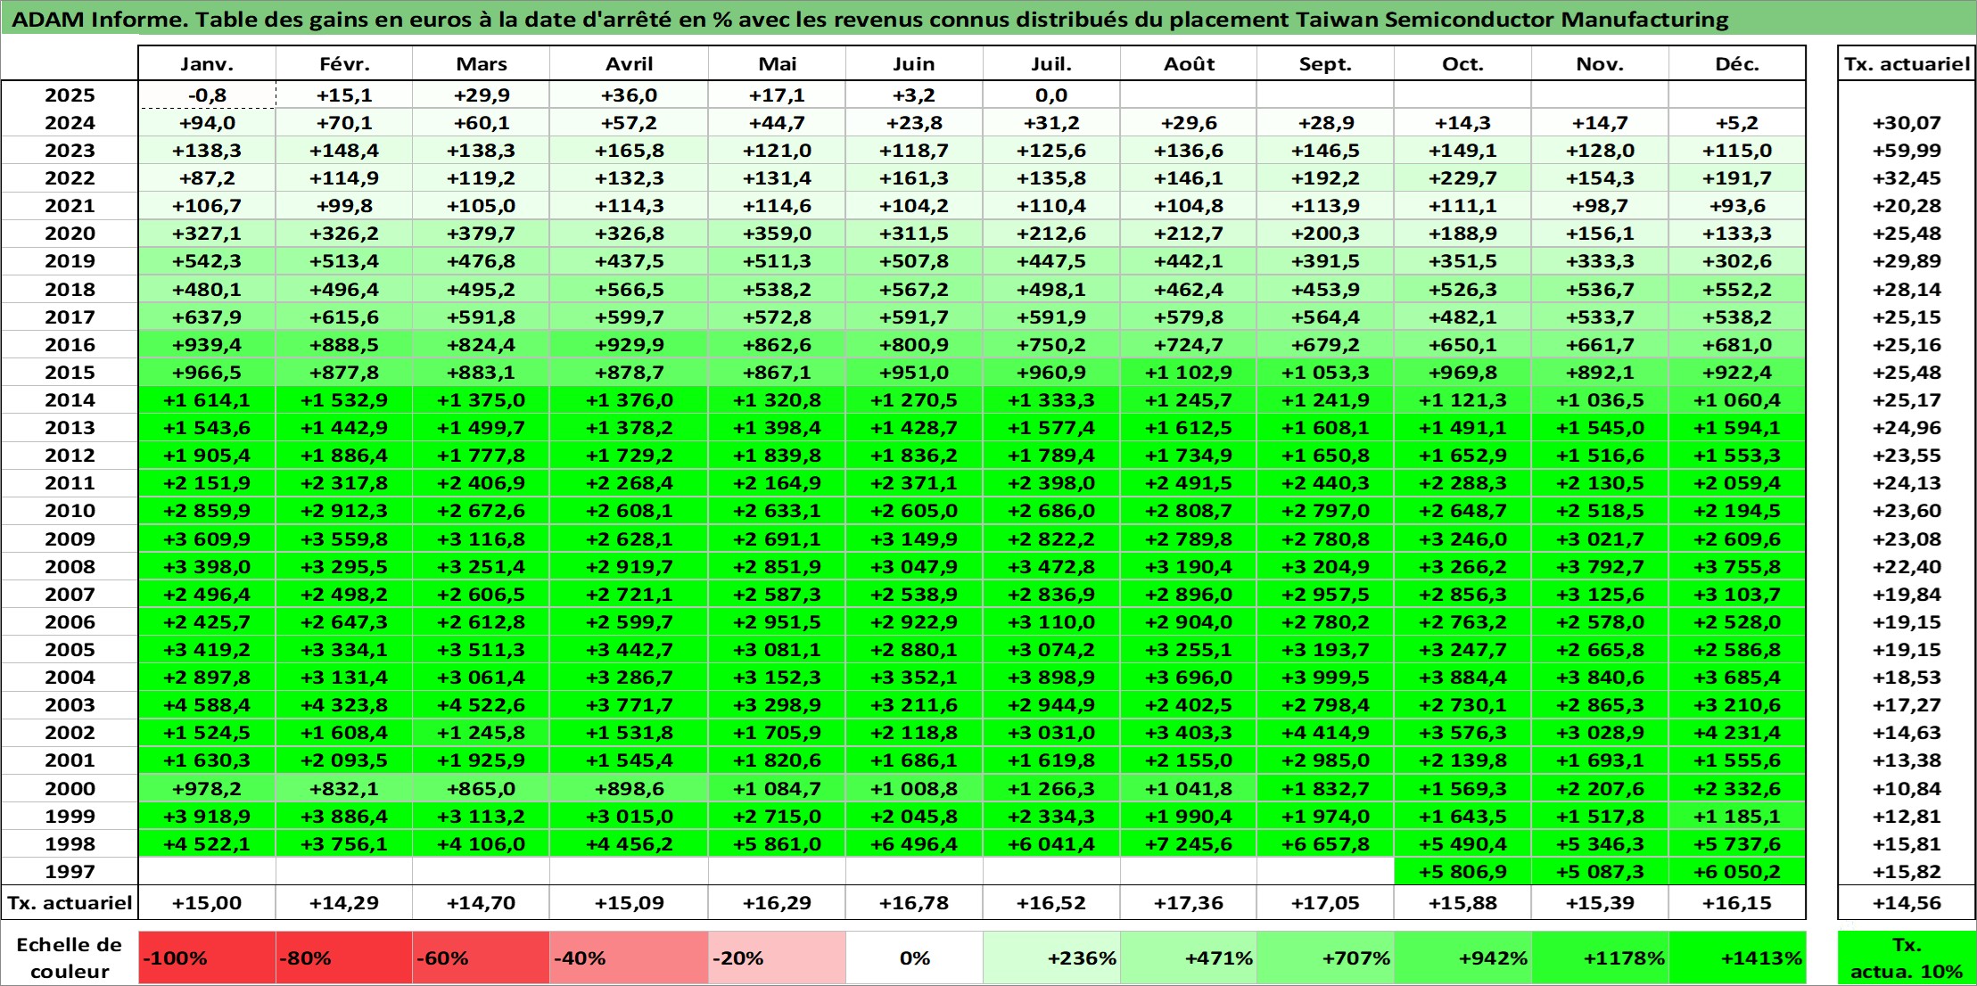The image size is (1977, 986).
Task: Select cell +94,0 in the 2024 row
Action: pos(207,123)
